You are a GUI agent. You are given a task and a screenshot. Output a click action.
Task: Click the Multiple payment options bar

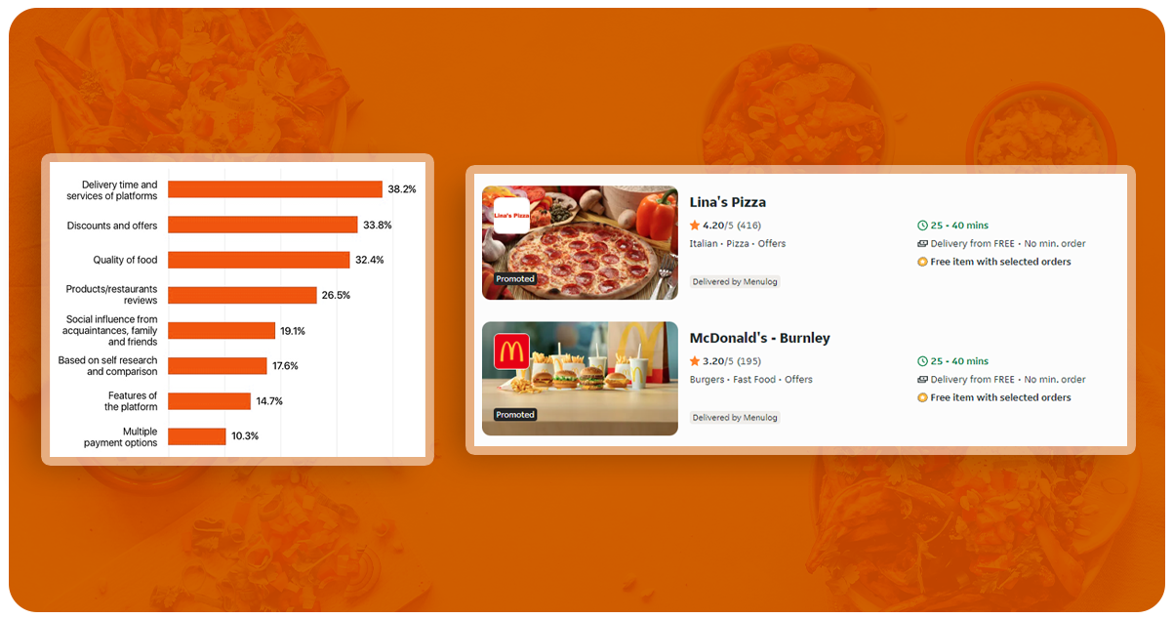point(197,436)
